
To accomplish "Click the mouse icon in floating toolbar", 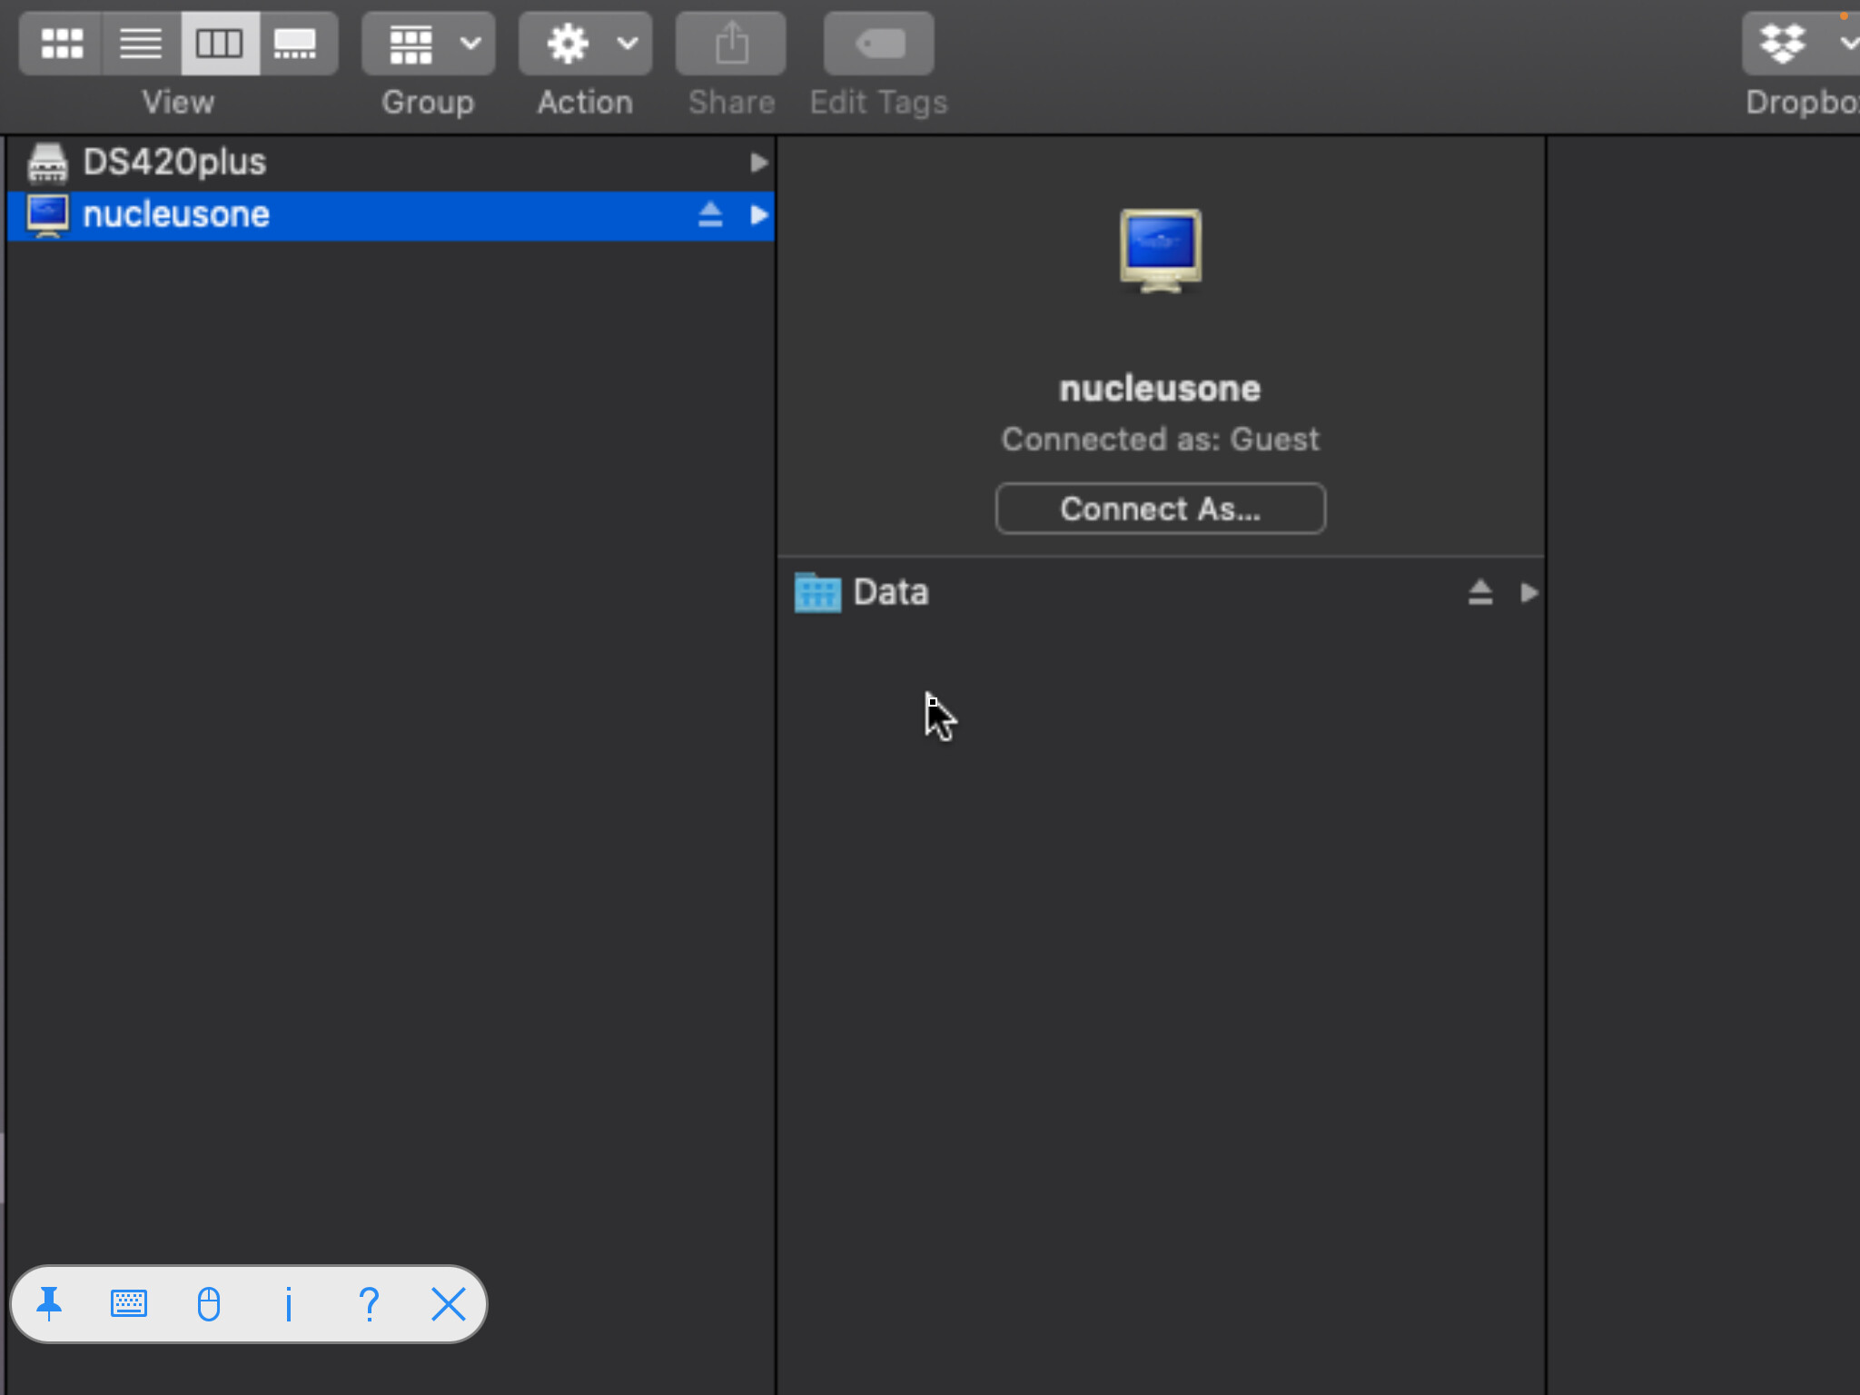I will [x=209, y=1304].
